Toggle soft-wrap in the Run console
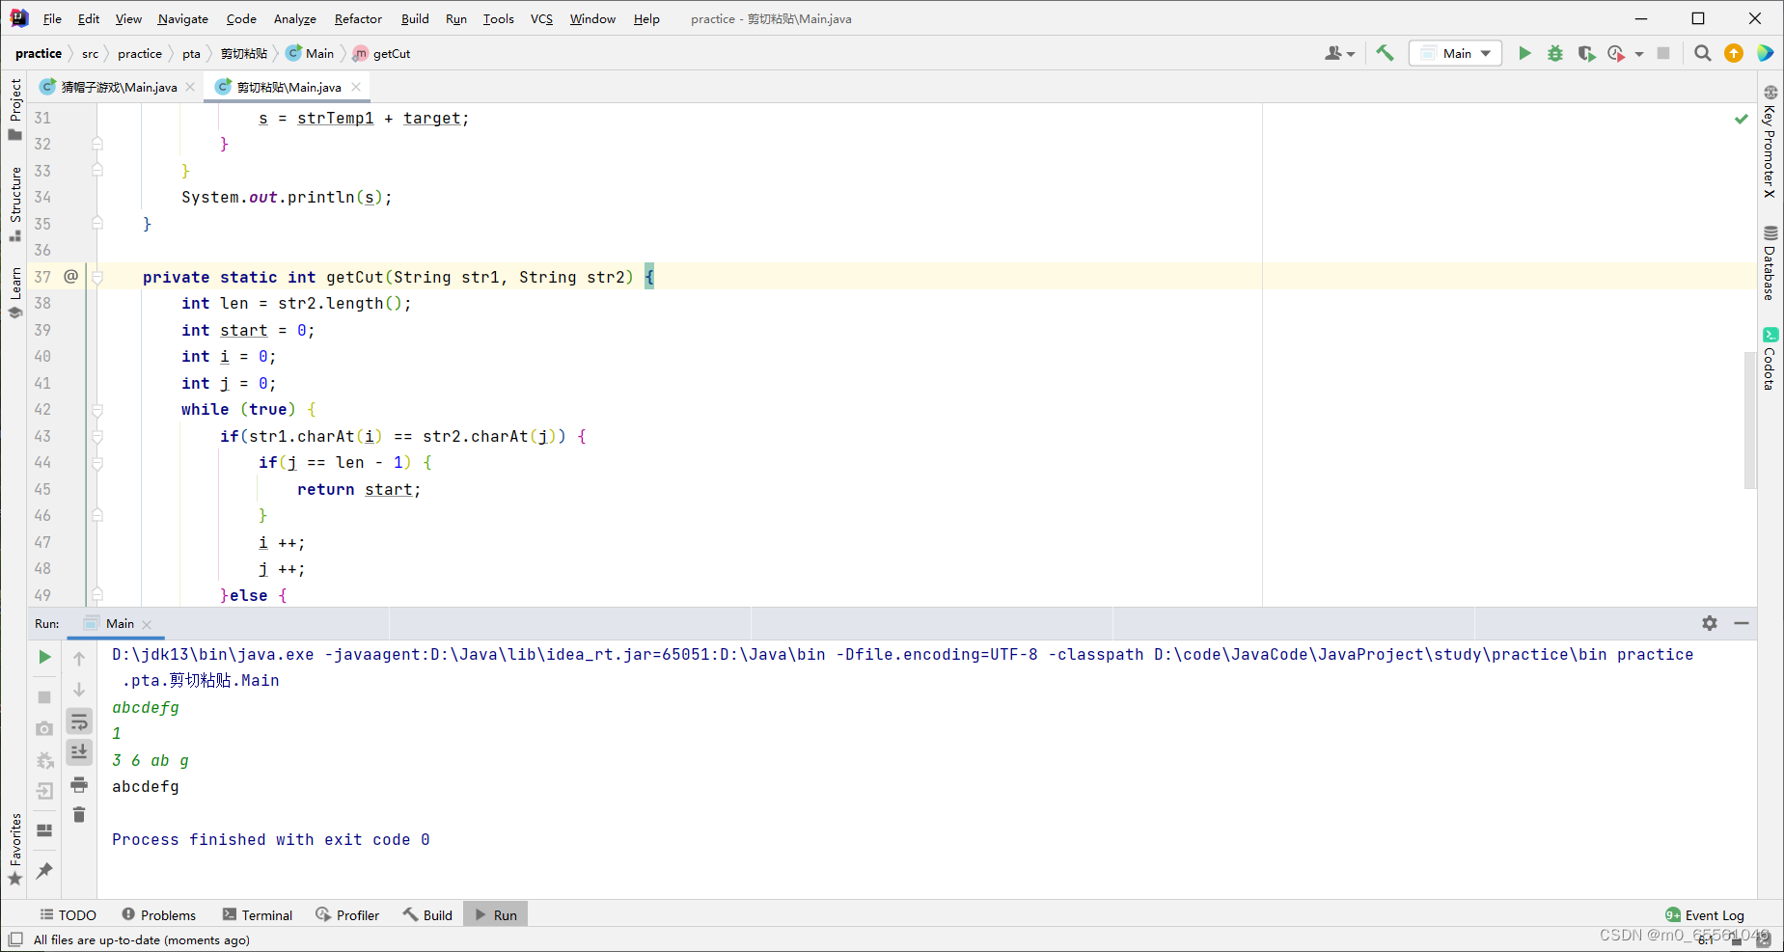The width and height of the screenshot is (1784, 952). pyautogui.click(x=78, y=721)
